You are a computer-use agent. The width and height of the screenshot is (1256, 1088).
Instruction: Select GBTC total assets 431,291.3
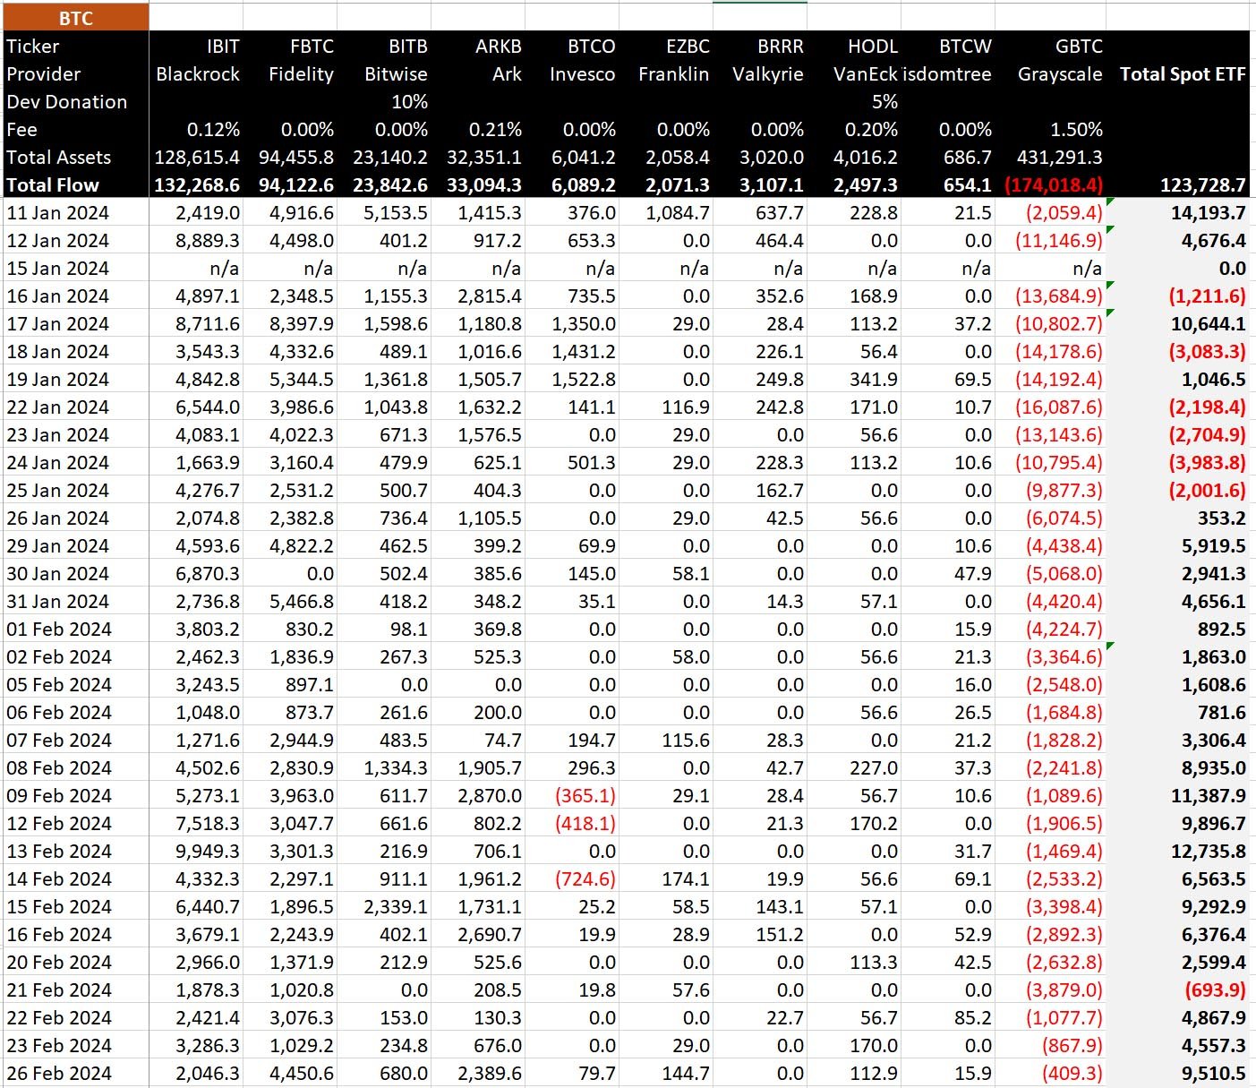pyautogui.click(x=1060, y=158)
